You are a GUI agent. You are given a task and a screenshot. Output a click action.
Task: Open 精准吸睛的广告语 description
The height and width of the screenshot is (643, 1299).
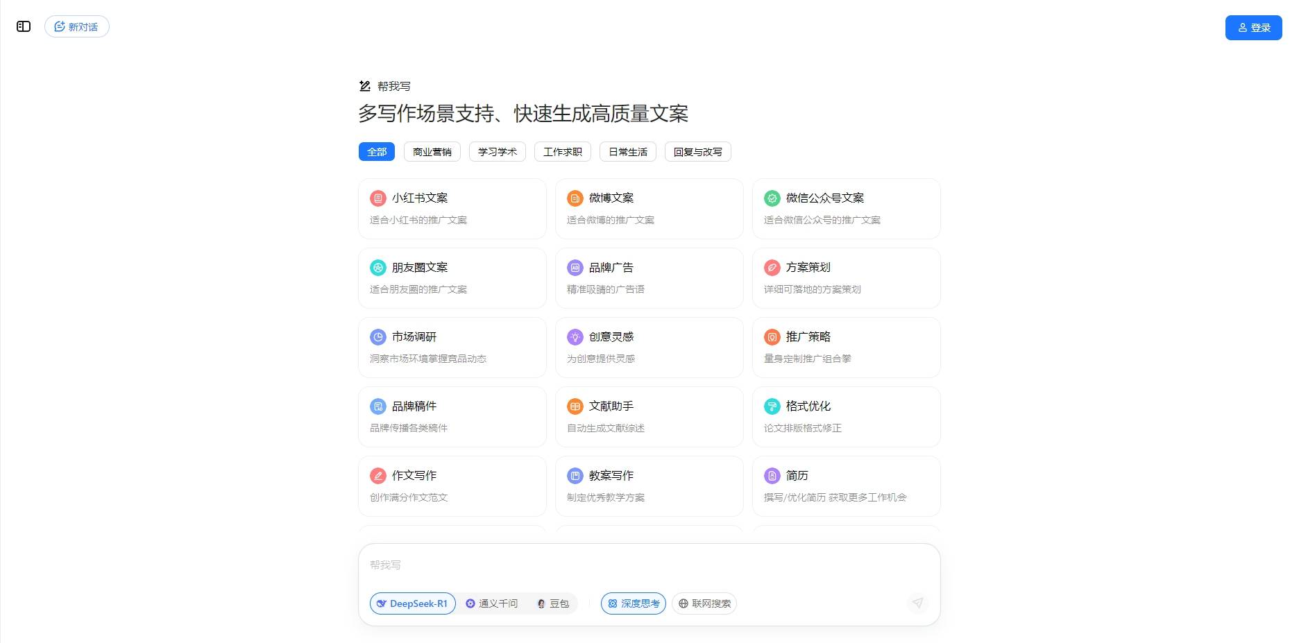pyautogui.click(x=606, y=289)
